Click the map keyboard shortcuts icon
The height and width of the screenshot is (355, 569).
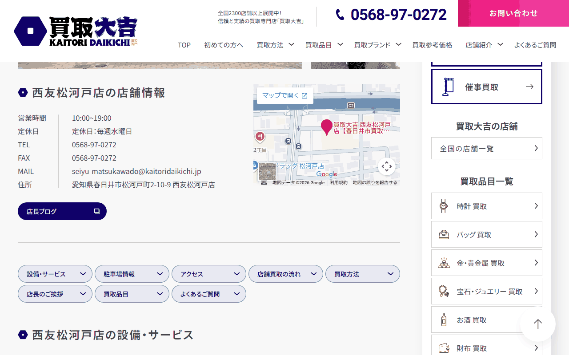click(x=264, y=182)
